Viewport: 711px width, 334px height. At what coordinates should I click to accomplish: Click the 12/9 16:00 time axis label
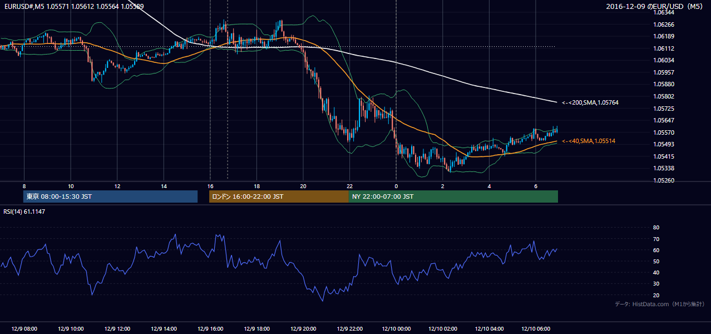pyautogui.click(x=210, y=329)
